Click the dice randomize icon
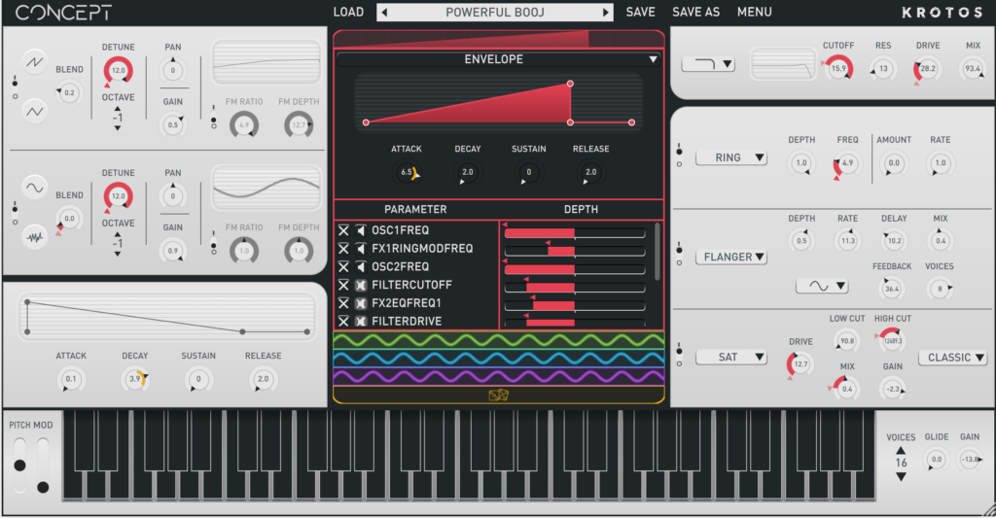Screen dimensions: 996x518 tap(499, 395)
